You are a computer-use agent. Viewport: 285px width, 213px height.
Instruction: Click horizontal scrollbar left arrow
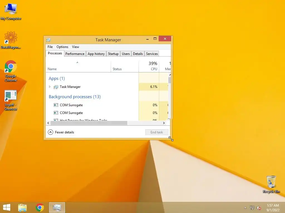click(x=48, y=123)
